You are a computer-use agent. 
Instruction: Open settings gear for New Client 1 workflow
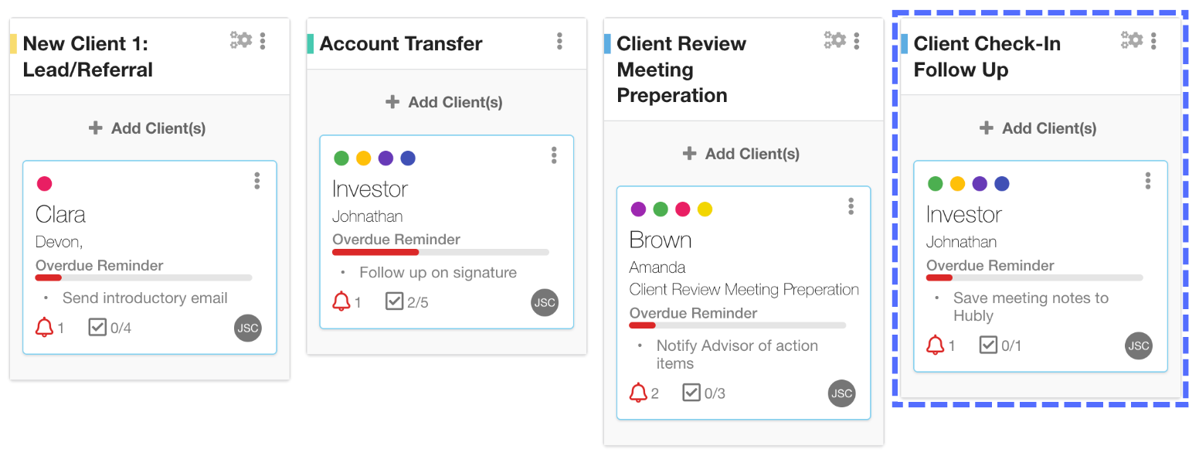241,40
